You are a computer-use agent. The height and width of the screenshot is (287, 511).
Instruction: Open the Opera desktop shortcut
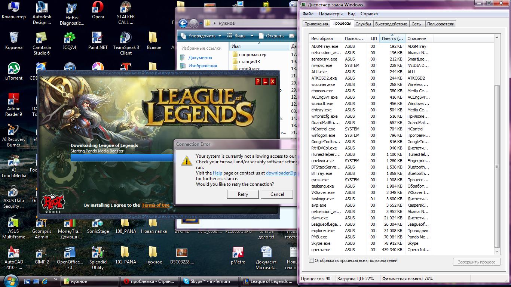pyautogui.click(x=98, y=8)
